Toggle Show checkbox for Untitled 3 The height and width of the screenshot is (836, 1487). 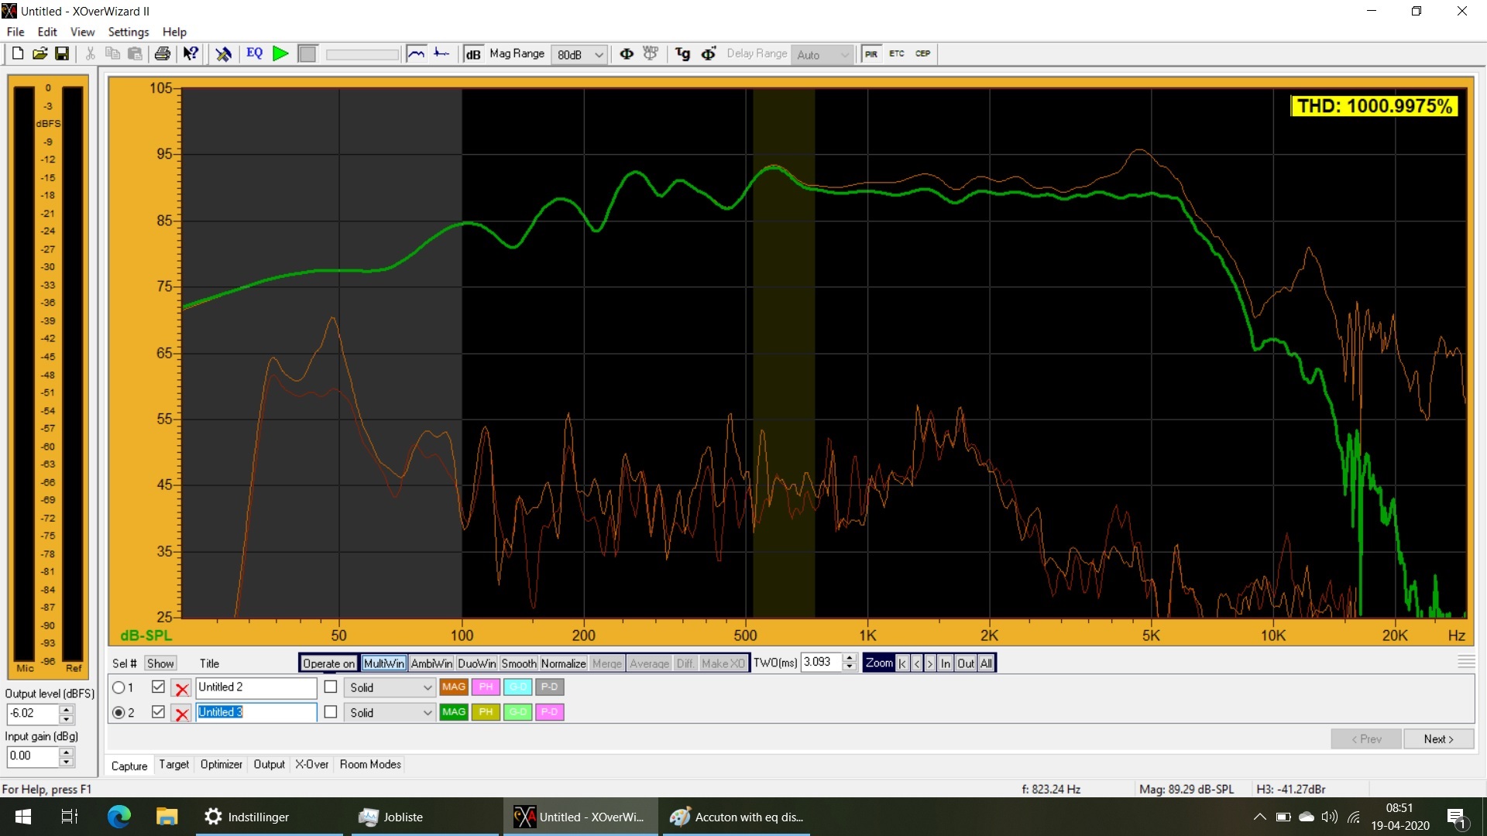tap(158, 711)
